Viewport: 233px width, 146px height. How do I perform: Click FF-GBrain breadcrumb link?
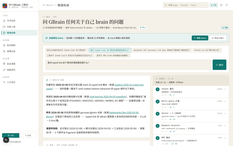click(48, 5)
